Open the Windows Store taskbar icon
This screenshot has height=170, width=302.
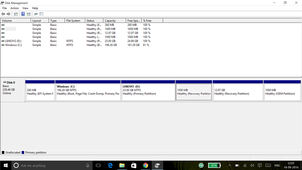(x=134, y=165)
